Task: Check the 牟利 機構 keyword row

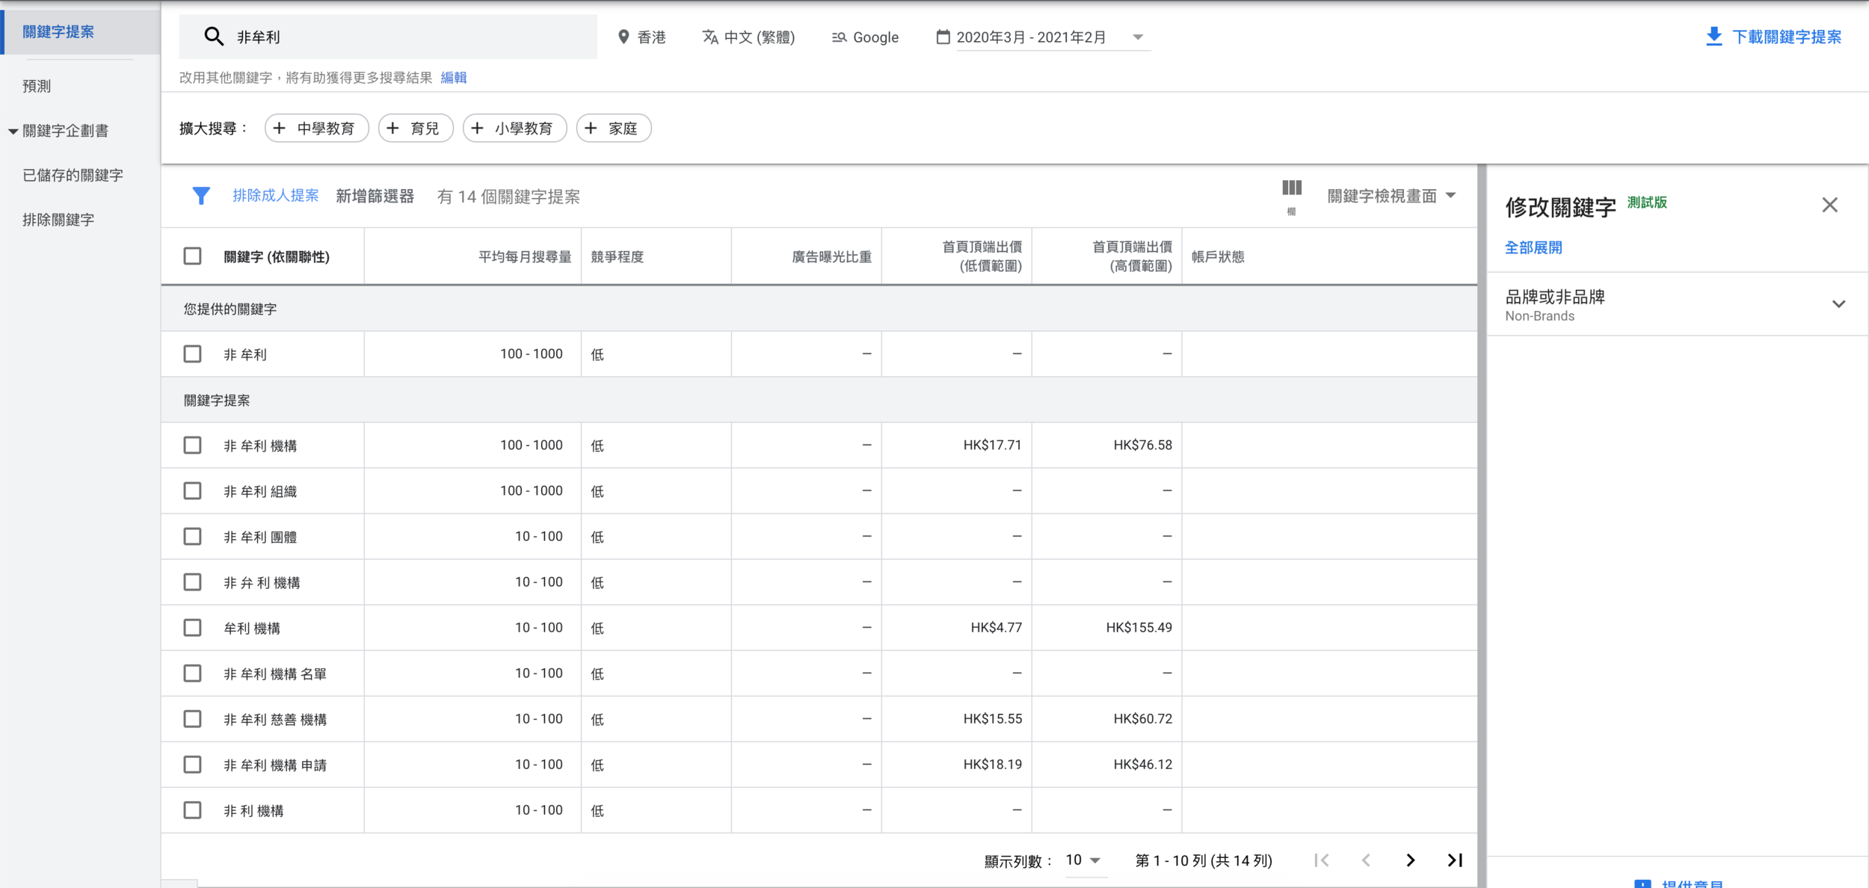Action: click(192, 628)
